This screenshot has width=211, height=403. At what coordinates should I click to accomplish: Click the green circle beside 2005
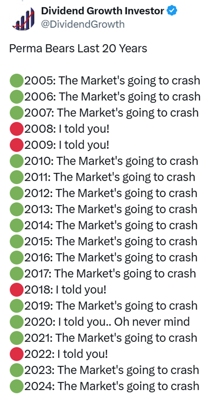17,81
